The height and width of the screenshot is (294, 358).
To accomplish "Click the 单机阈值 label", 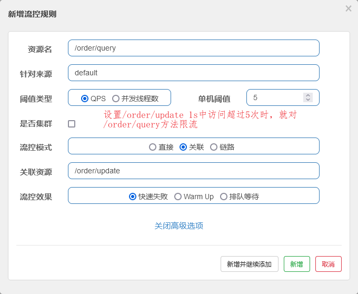I will (214, 99).
